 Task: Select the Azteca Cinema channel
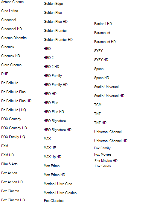pos(12,2)
